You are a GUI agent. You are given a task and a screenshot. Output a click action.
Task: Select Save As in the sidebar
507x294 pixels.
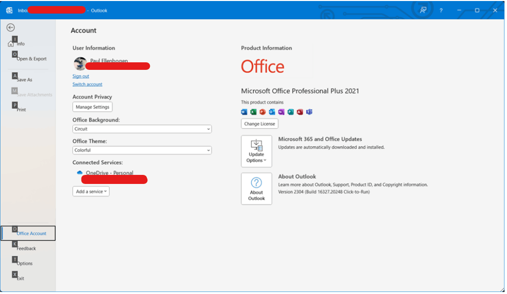(24, 80)
